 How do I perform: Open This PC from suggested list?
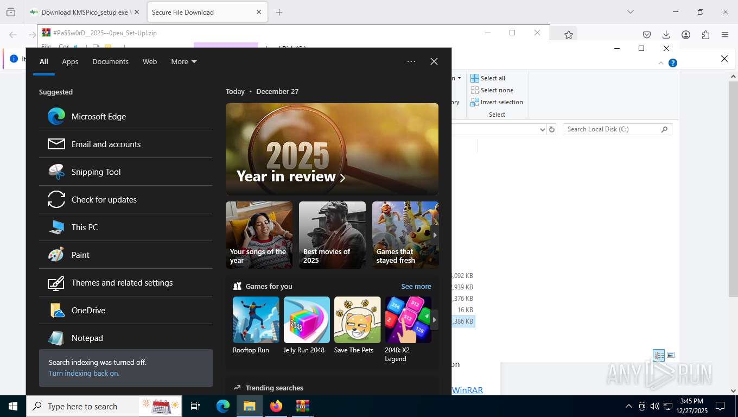[125, 227]
